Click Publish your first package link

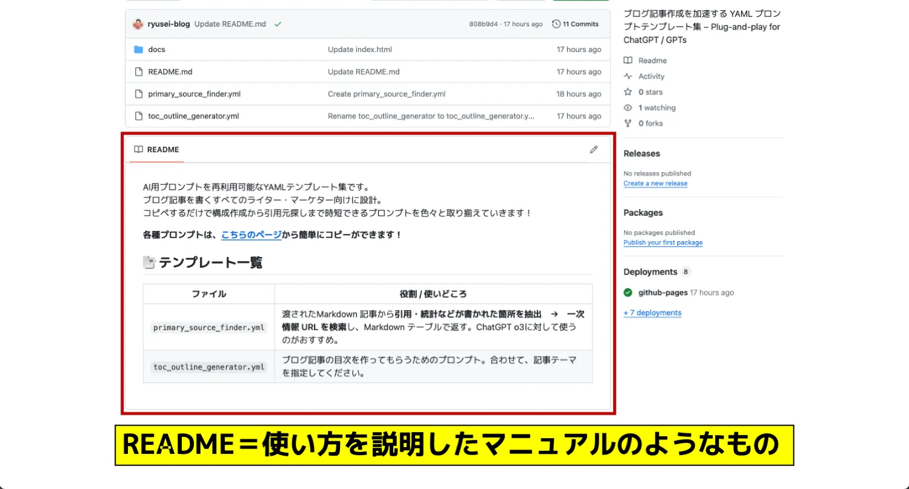point(663,242)
